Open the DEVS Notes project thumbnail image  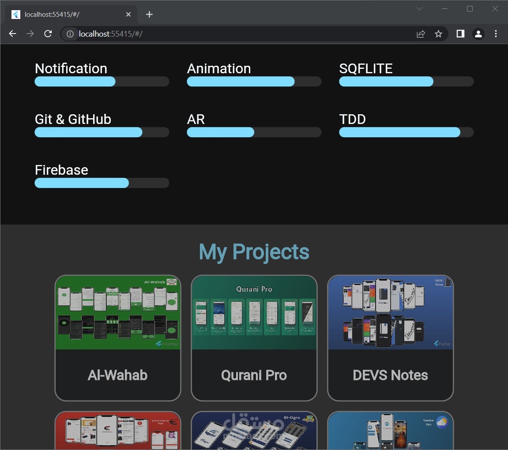pos(391,312)
